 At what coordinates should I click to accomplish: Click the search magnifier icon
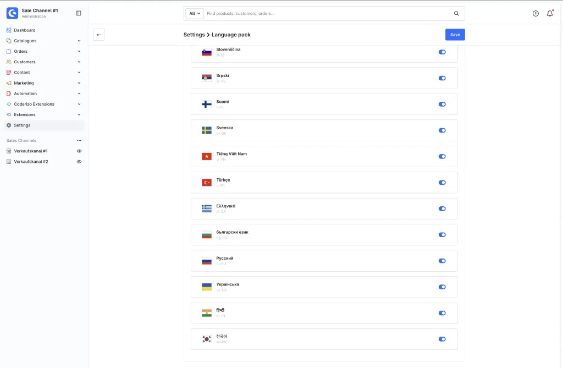coord(456,14)
